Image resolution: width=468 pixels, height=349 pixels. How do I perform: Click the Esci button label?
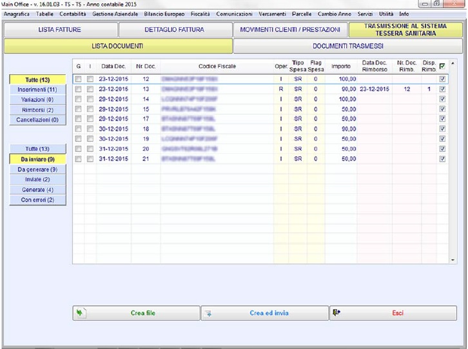pos(398,313)
